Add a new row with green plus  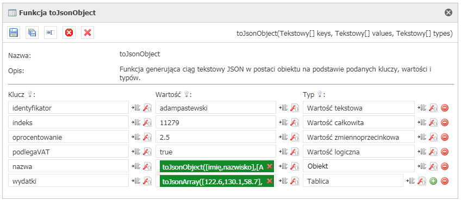pyautogui.click(x=433, y=181)
